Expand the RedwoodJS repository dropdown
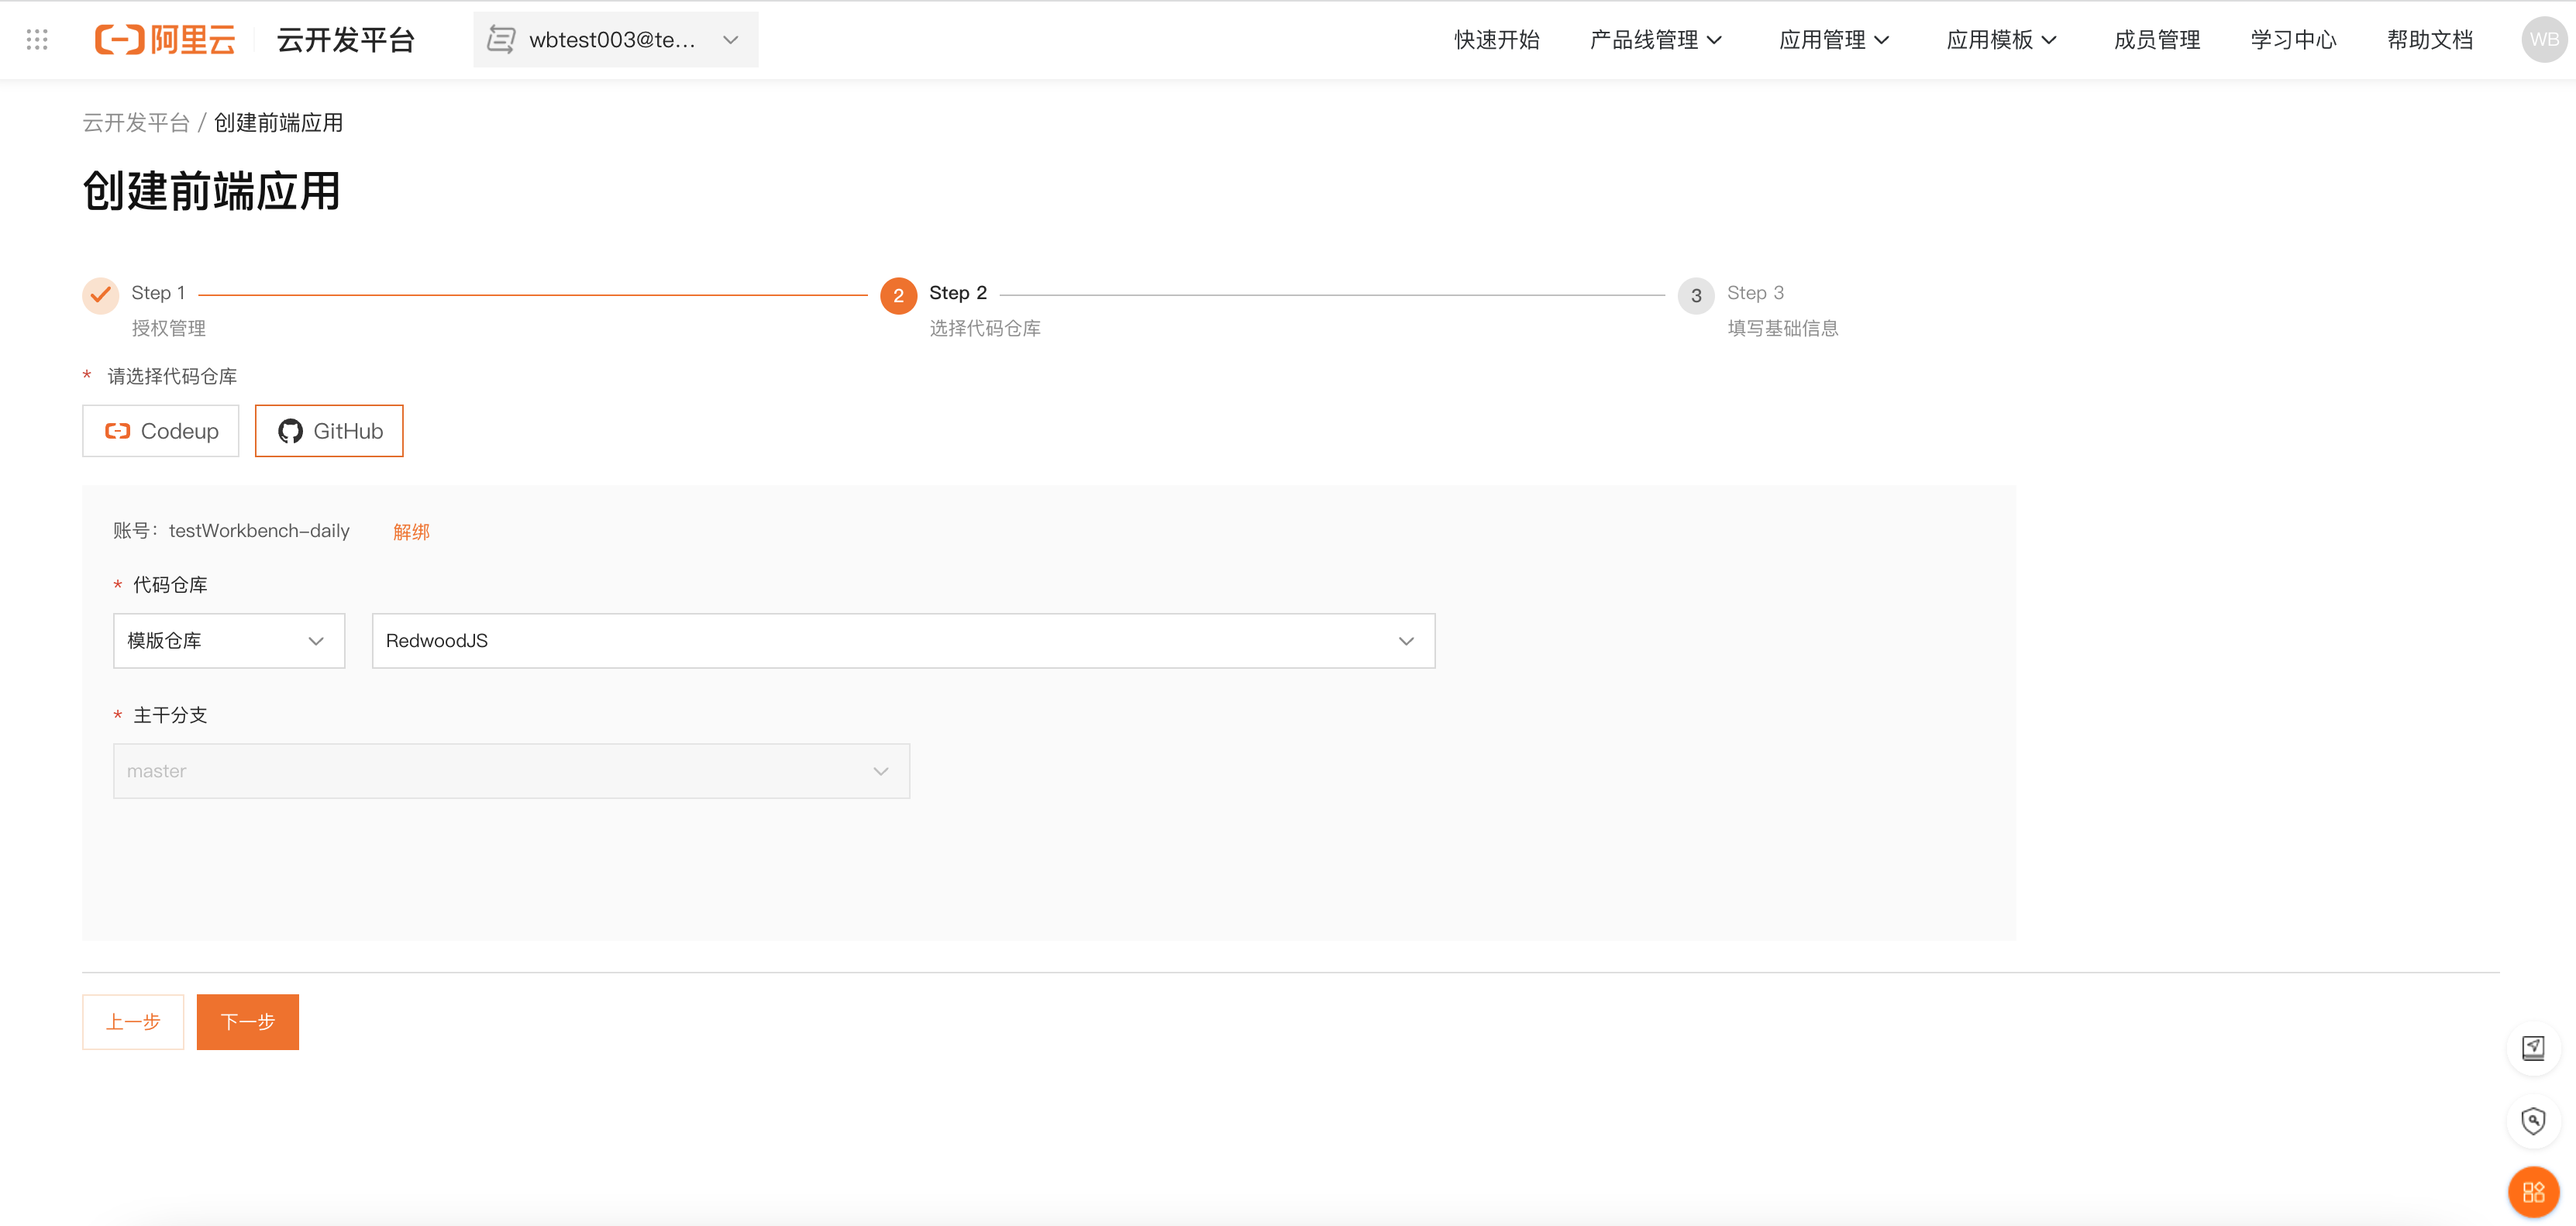Image resolution: width=2576 pixels, height=1226 pixels. (x=903, y=641)
